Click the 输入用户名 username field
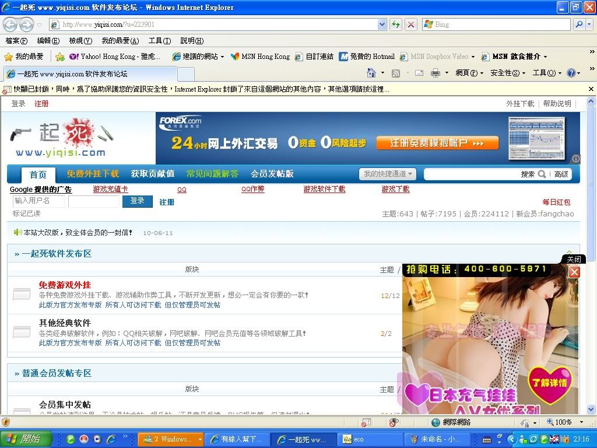Image resolution: width=597 pixels, height=448 pixels. 38,201
